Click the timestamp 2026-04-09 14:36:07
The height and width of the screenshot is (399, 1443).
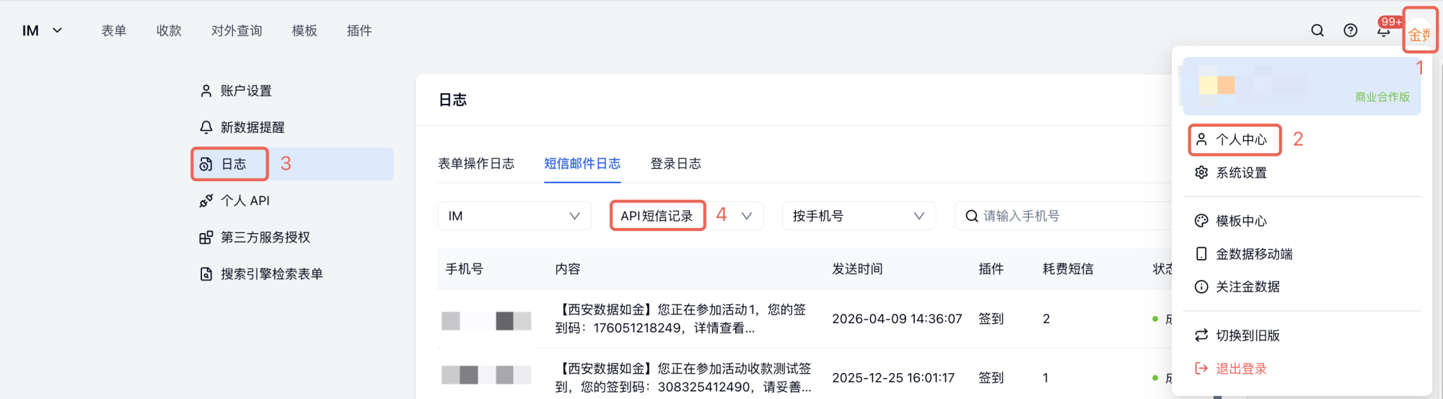[x=897, y=319]
